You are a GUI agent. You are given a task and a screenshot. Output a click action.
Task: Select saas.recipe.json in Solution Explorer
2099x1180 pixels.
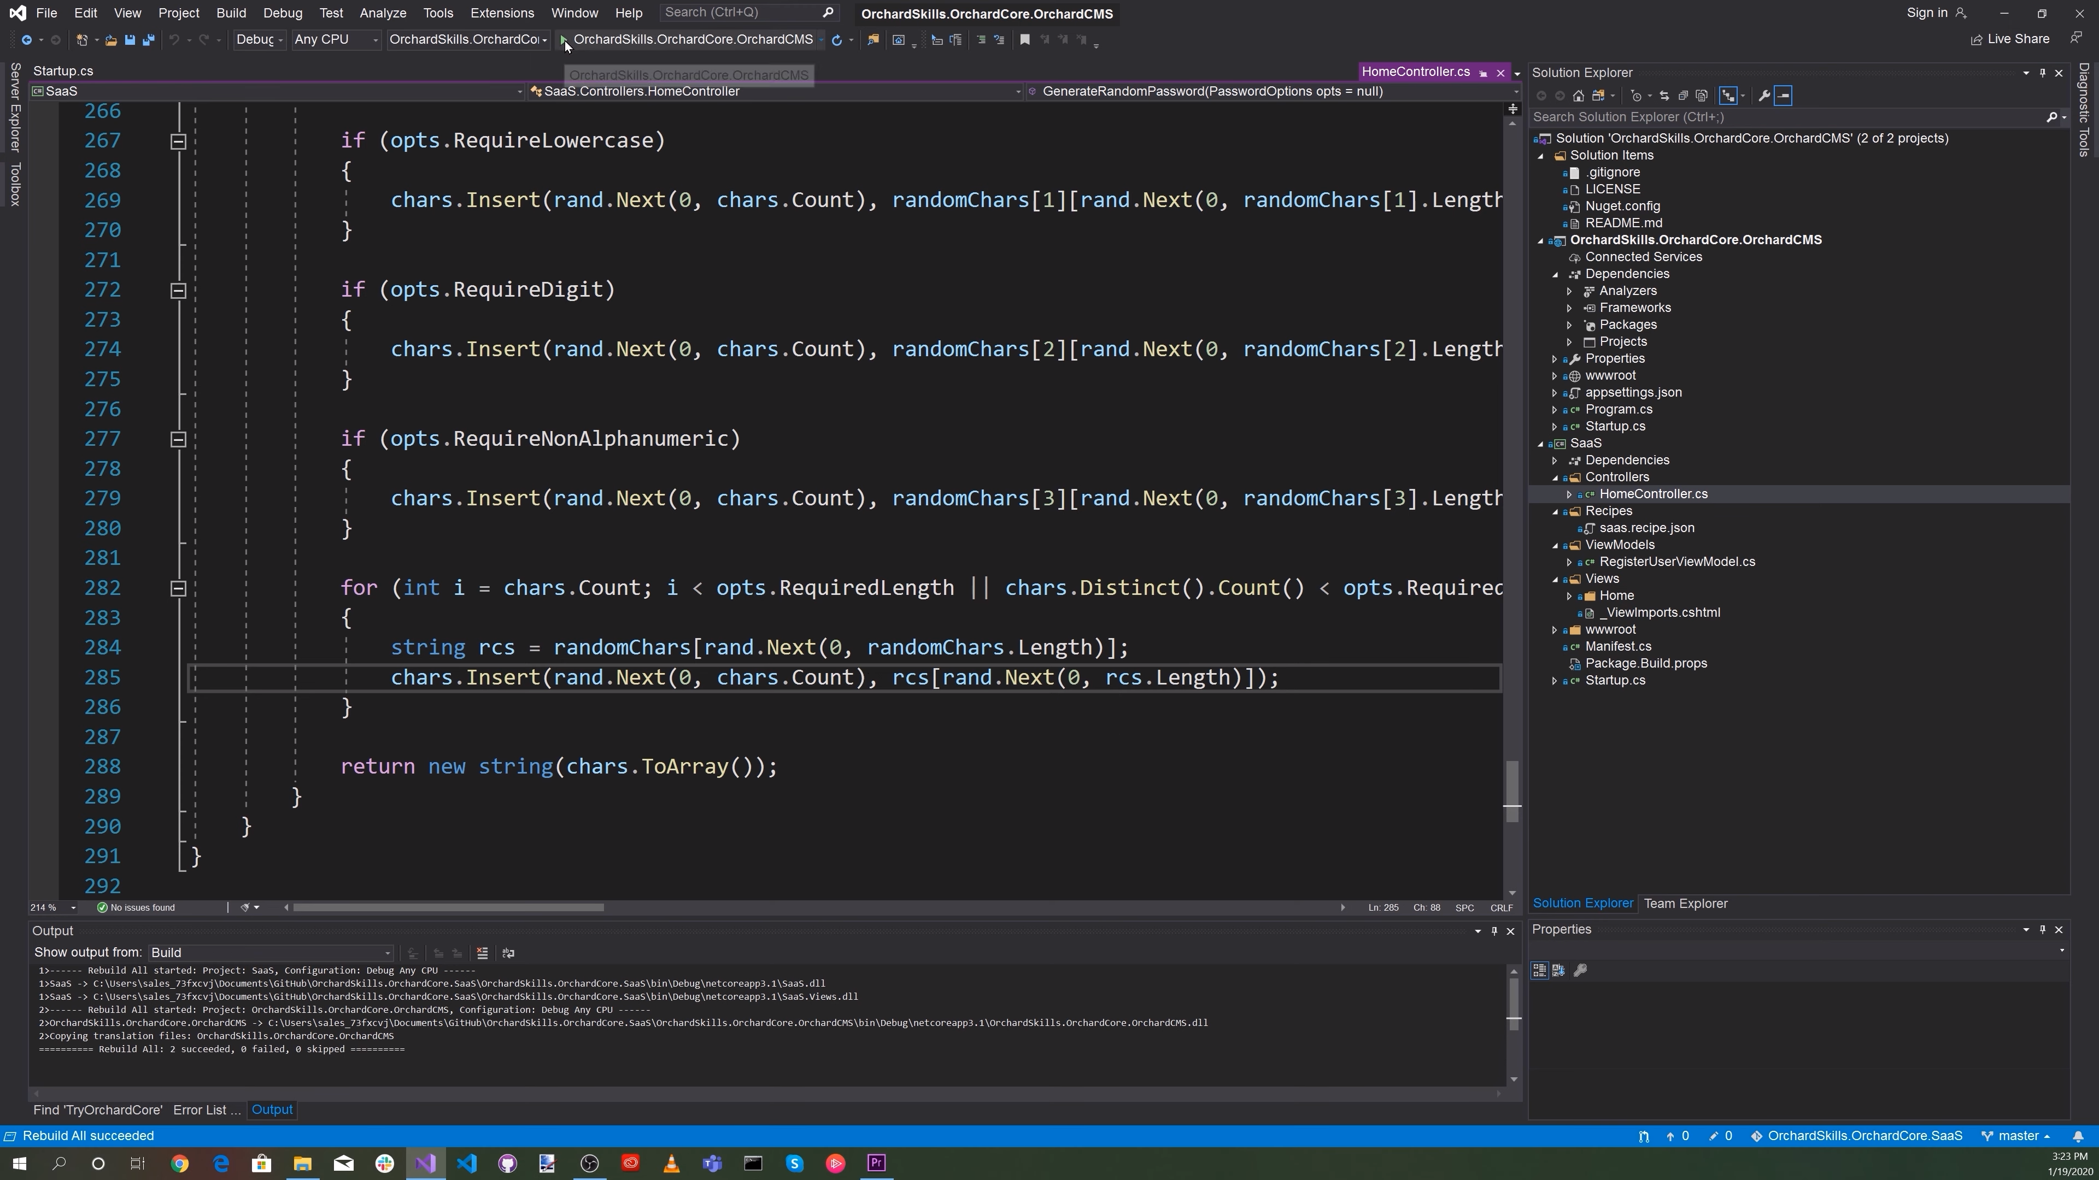(x=1646, y=528)
